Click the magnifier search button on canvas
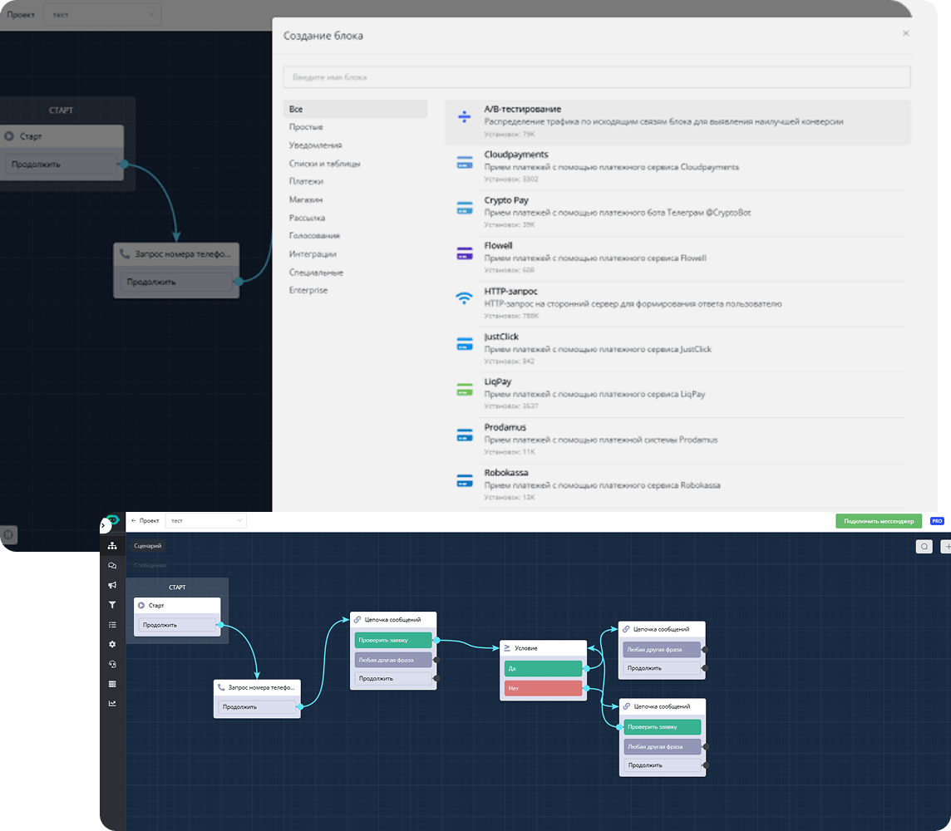Viewport: 951px width, 831px height. (x=924, y=547)
